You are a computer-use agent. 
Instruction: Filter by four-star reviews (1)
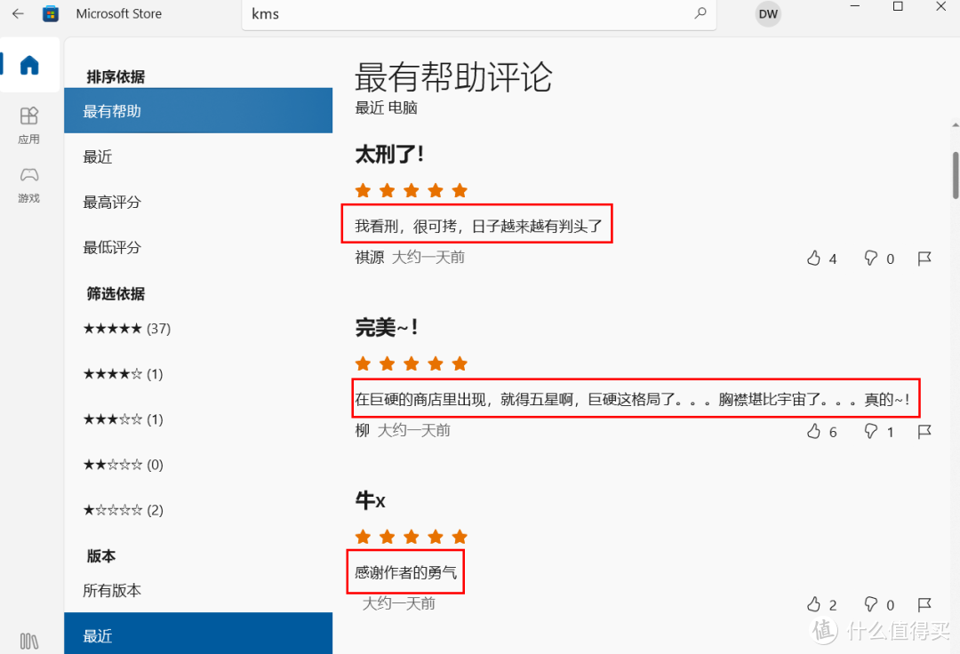click(x=123, y=374)
